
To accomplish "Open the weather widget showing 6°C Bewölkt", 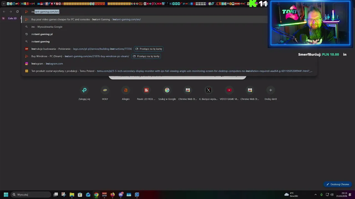I will tap(291, 195).
